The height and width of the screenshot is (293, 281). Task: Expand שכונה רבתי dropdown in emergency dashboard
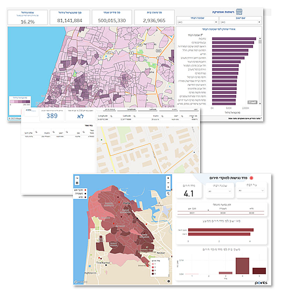218,191
